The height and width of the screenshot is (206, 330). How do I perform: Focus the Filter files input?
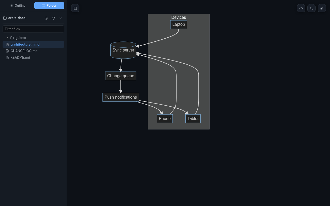point(33,29)
